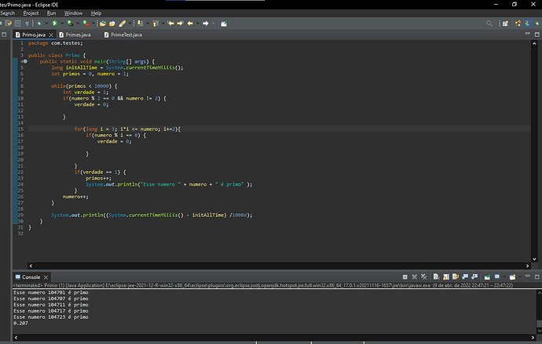The height and width of the screenshot is (344, 542).
Task: Click the Next Edit Location arrow
Action: [x=180, y=24]
